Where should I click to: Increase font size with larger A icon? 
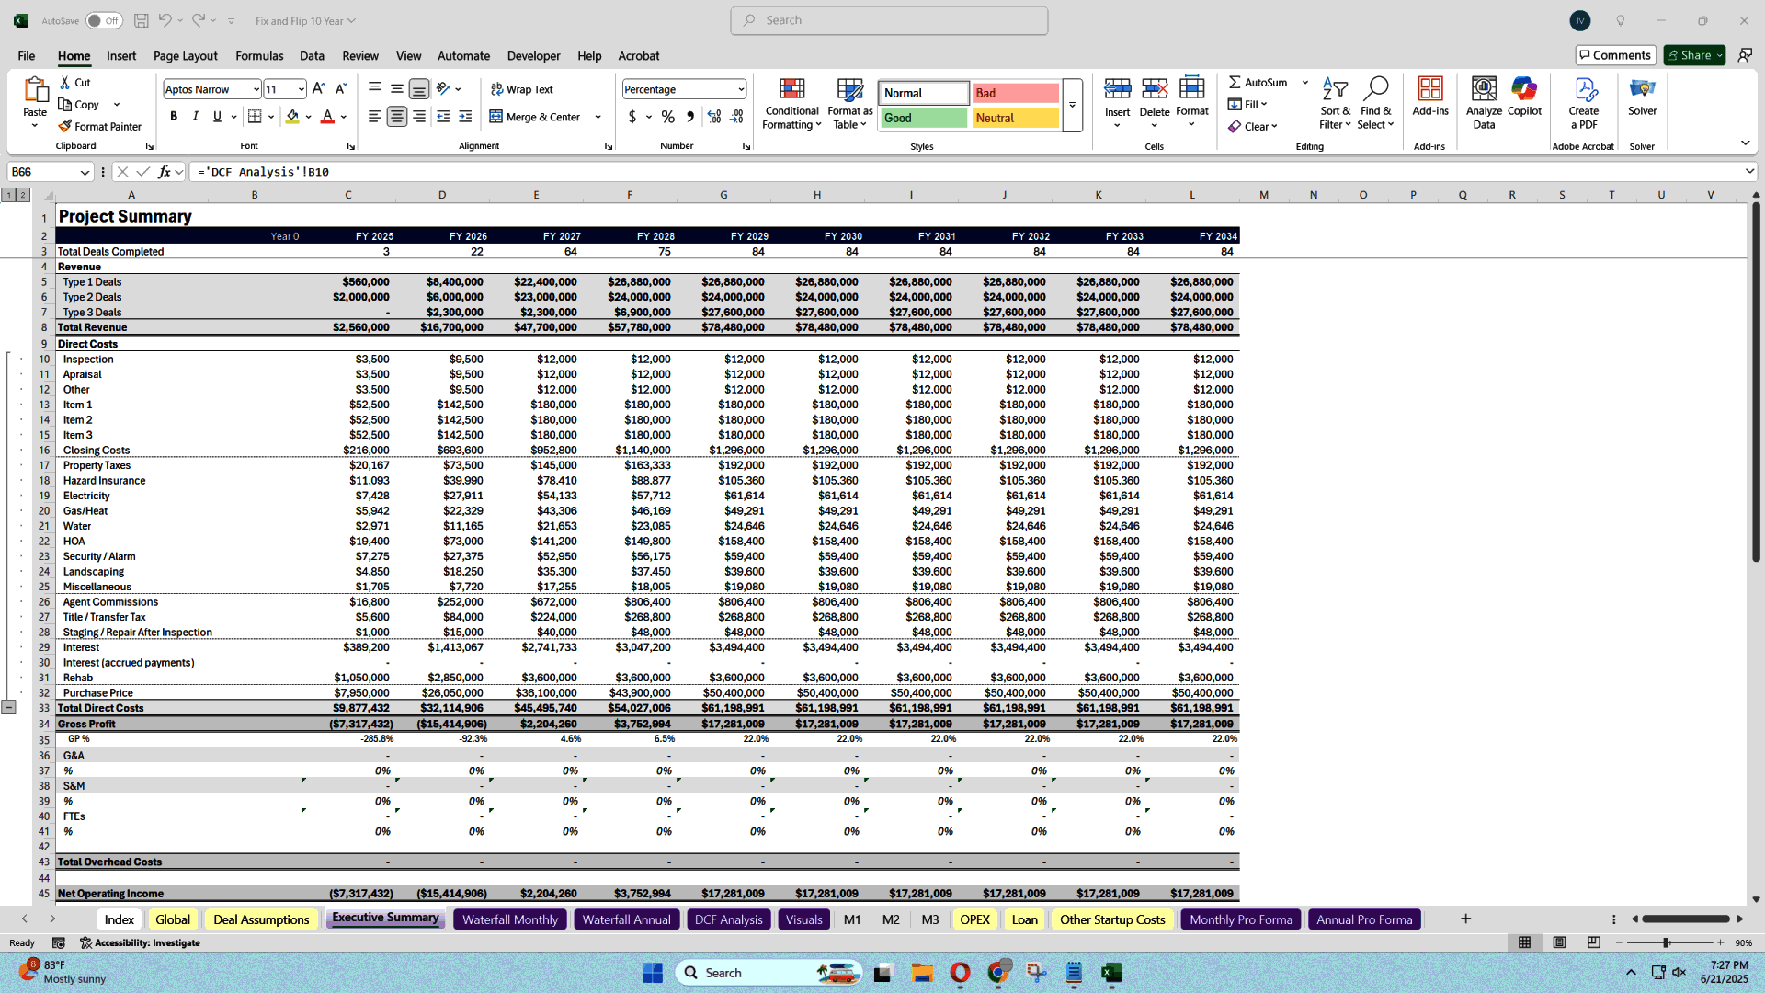click(x=318, y=89)
